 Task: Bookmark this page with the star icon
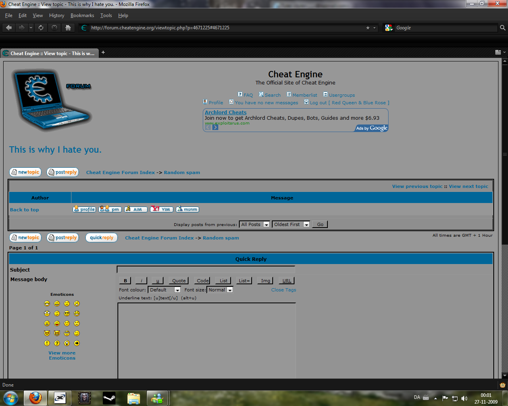click(x=368, y=28)
